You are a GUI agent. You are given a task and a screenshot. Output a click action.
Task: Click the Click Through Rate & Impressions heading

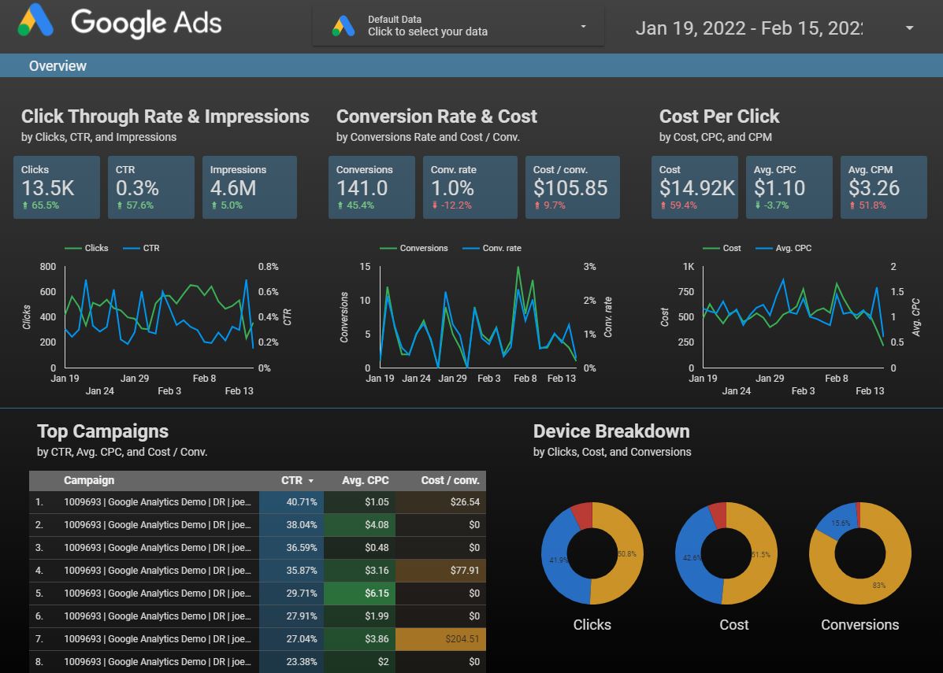tap(165, 116)
